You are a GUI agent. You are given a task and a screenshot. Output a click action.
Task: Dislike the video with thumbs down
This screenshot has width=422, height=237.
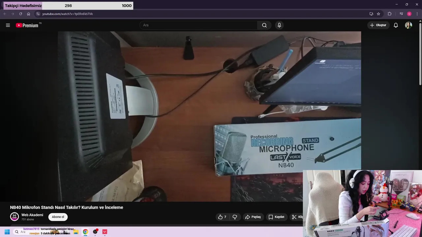pyautogui.click(x=235, y=217)
